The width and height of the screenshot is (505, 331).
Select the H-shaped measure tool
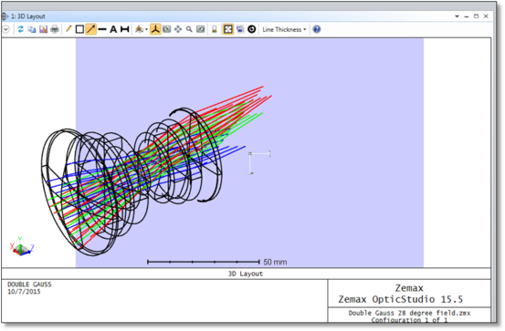(x=124, y=29)
